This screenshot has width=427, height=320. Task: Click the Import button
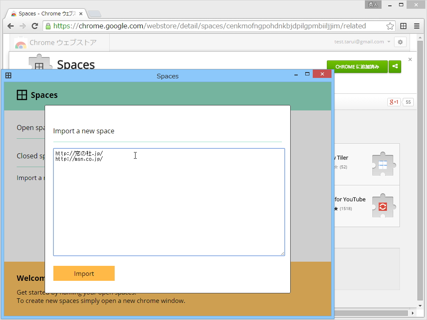pyautogui.click(x=84, y=273)
